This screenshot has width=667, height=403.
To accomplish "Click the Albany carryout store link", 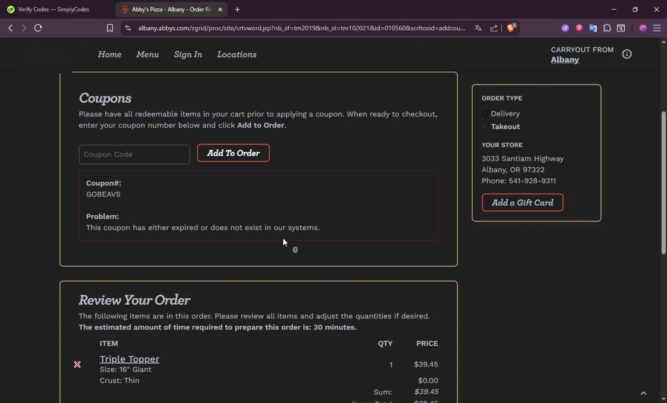I will tap(565, 60).
